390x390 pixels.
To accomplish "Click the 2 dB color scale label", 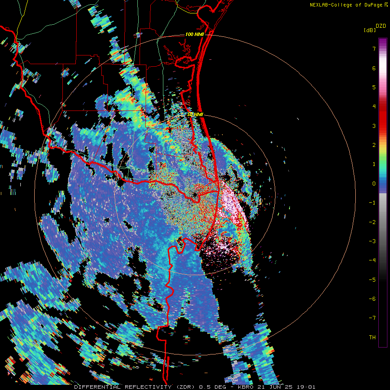I will click(x=374, y=145).
